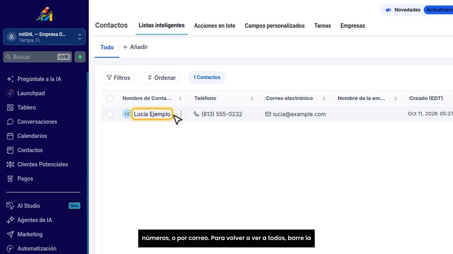Image resolution: width=453 pixels, height=254 pixels.
Task: Open the three-dot menu for Lucía Ejemplo
Action: pyautogui.click(x=181, y=114)
